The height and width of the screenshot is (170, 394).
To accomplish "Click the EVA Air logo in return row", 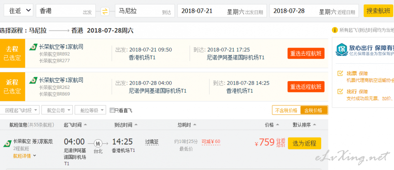I will (33, 81).
